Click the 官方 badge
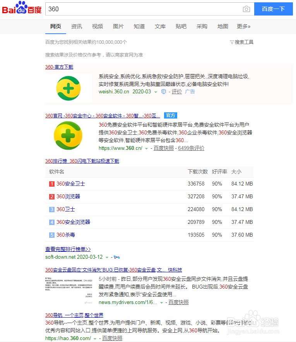The image size is (296, 342). point(171,115)
